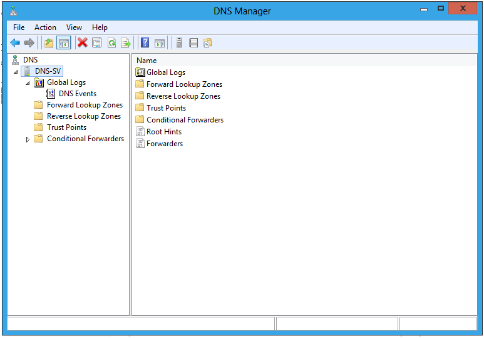Select the Forward Lookup Zones label in the right pane
Viewport: 484px width, 338px height.
(185, 84)
